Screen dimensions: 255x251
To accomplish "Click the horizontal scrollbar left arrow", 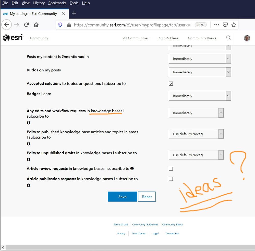I will click(x=3, y=247).
